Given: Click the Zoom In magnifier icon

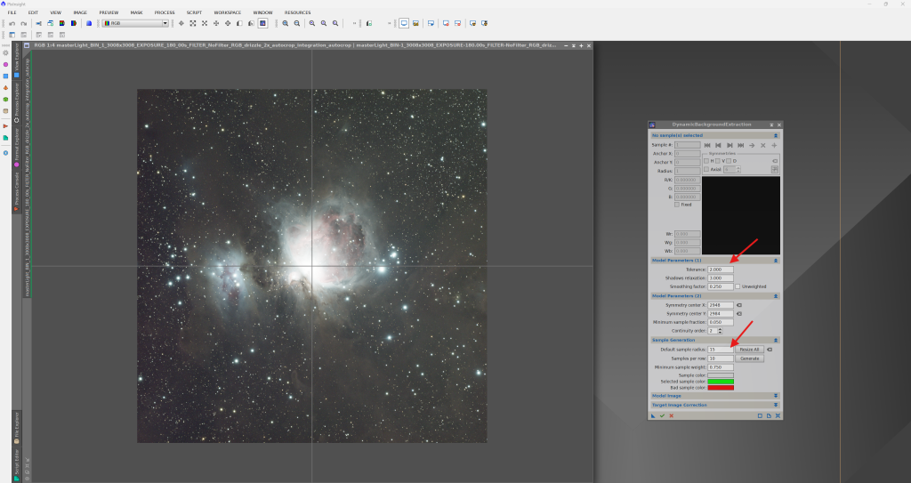Looking at the screenshot, I should coord(286,22).
